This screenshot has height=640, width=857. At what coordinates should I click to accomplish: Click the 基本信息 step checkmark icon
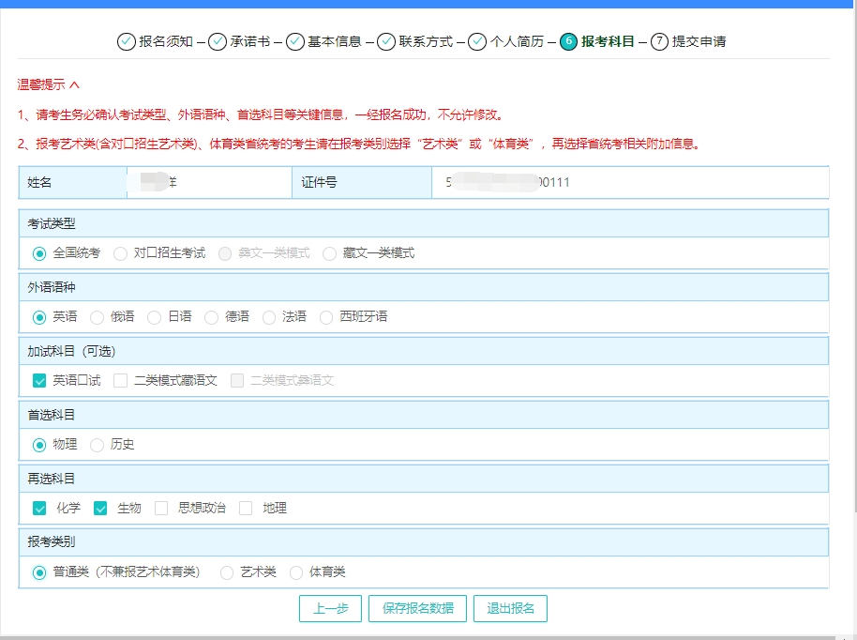pos(295,41)
